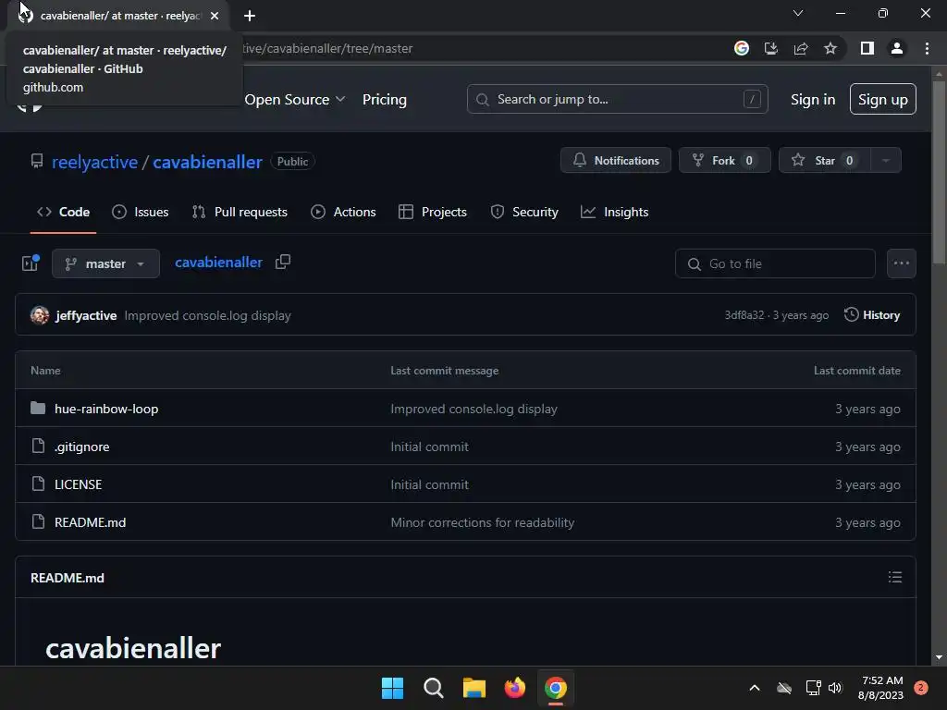The width and height of the screenshot is (947, 710).
Task: Open Firefox from the taskbar
Action: (514, 688)
